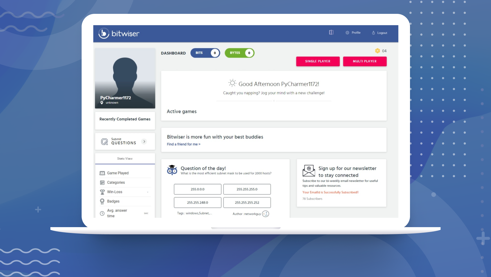The height and width of the screenshot is (277, 491).
Task: Select the Game Played laptop icon
Action: pyautogui.click(x=102, y=173)
